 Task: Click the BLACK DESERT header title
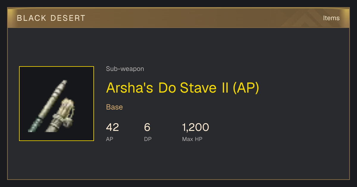pyautogui.click(x=51, y=18)
